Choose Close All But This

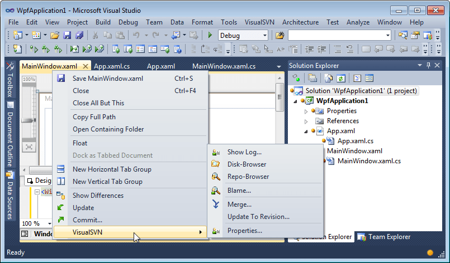tap(130, 103)
